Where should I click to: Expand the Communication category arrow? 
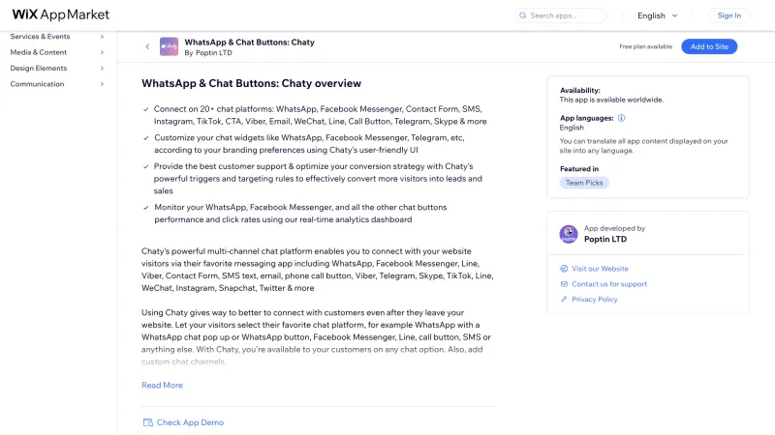(103, 84)
